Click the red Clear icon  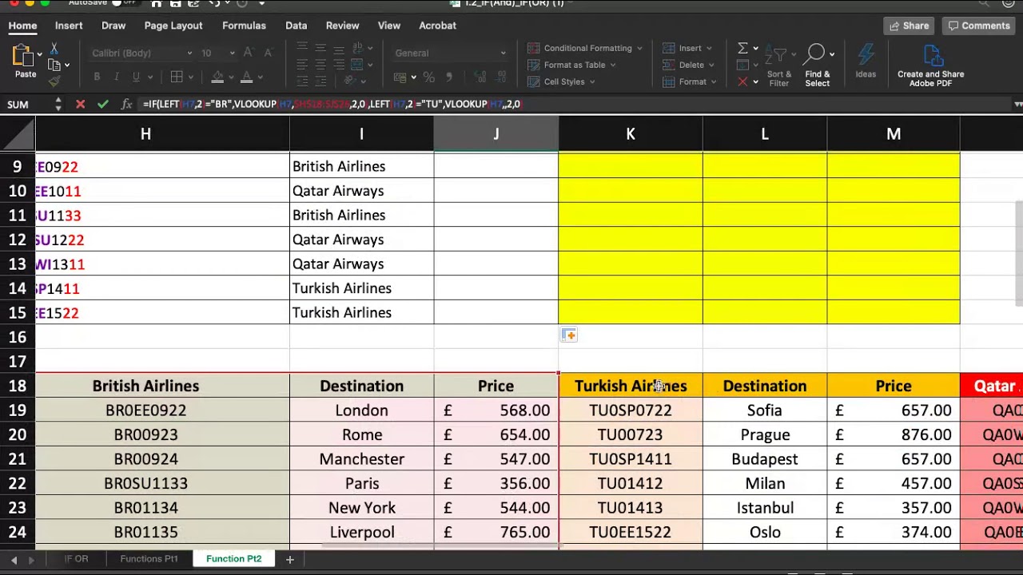pos(742,81)
